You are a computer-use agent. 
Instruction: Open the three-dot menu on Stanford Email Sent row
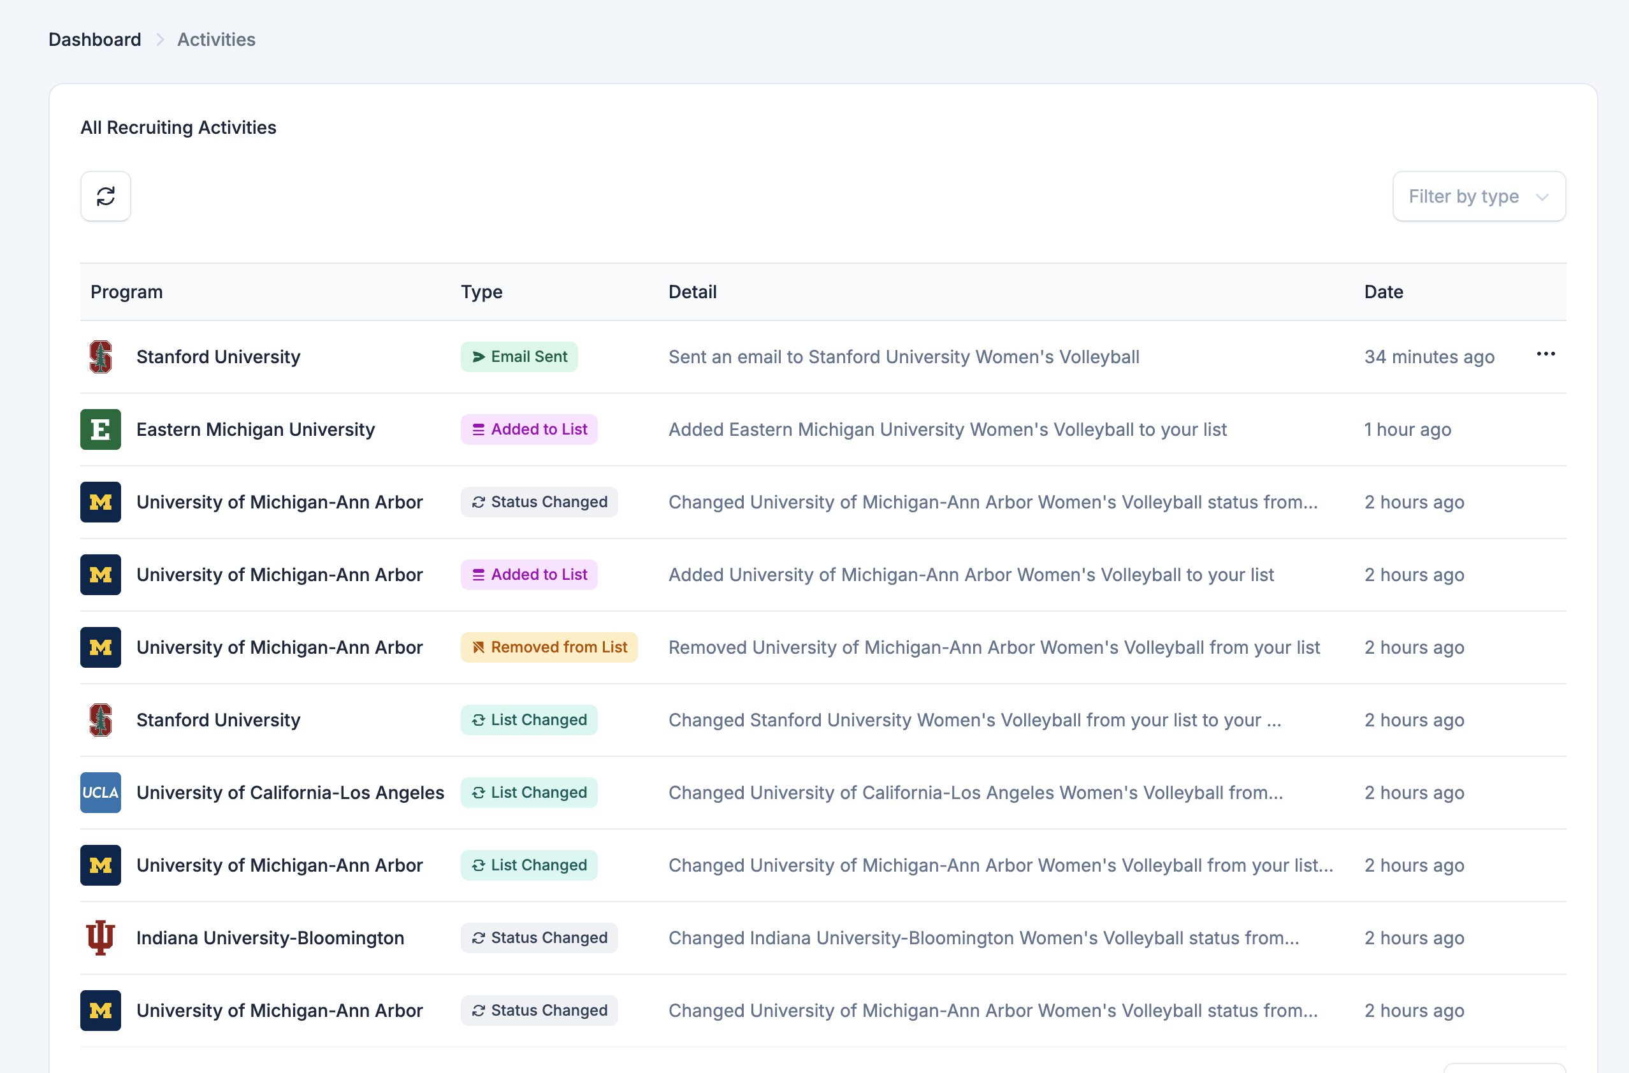point(1546,354)
